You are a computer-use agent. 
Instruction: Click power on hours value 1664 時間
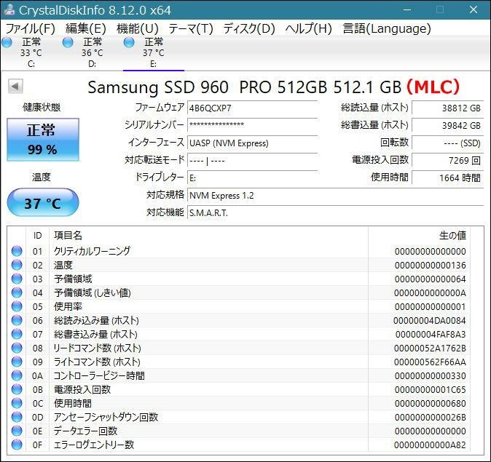point(447,178)
